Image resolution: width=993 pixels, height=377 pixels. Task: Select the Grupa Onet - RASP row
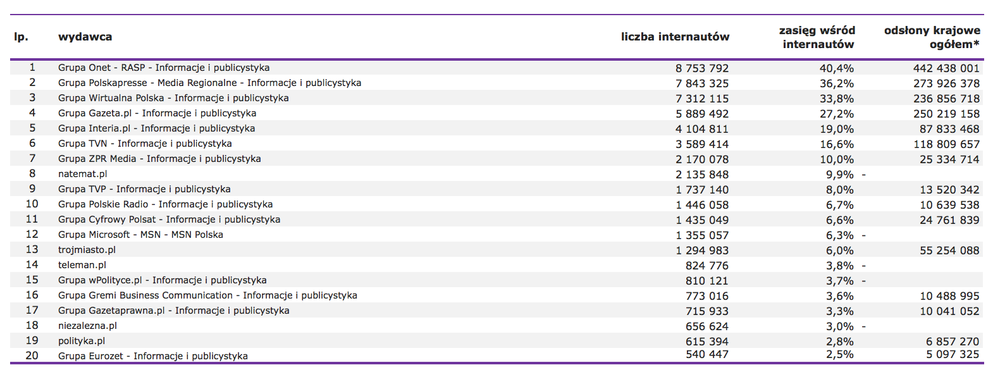(496, 68)
